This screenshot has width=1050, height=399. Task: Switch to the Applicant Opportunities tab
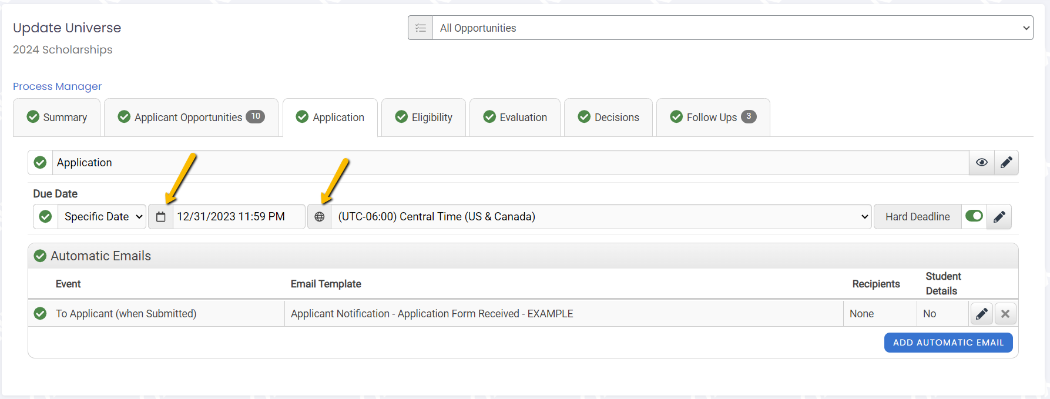[191, 118]
